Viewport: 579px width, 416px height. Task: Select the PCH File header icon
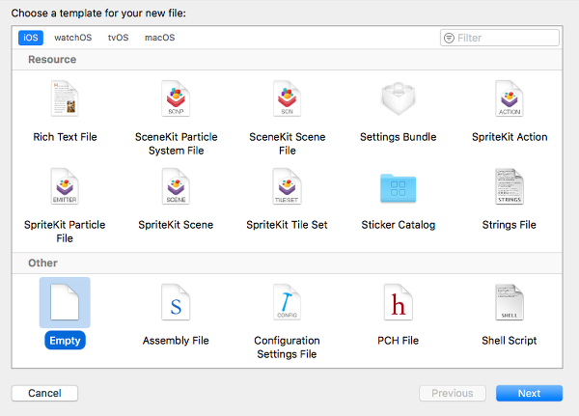(x=398, y=302)
